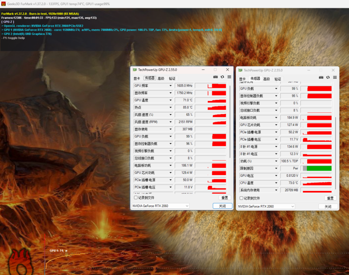Open 电路板功耗 dropdown in right window
Viewport: 349px width, 275px height.
pos(276,118)
